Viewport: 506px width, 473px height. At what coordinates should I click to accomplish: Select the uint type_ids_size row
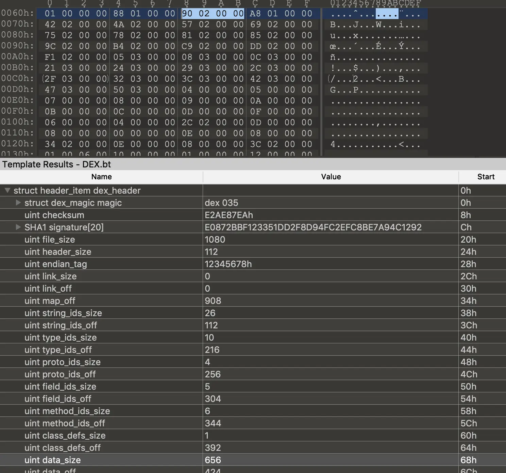253,338
